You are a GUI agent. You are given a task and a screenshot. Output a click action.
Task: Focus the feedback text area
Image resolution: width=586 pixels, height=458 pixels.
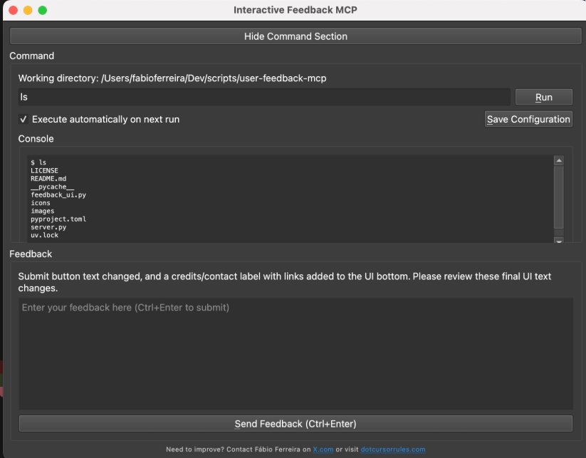(295, 353)
